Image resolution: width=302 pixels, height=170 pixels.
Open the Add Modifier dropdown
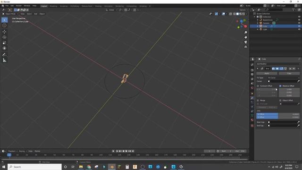[x=278, y=64]
